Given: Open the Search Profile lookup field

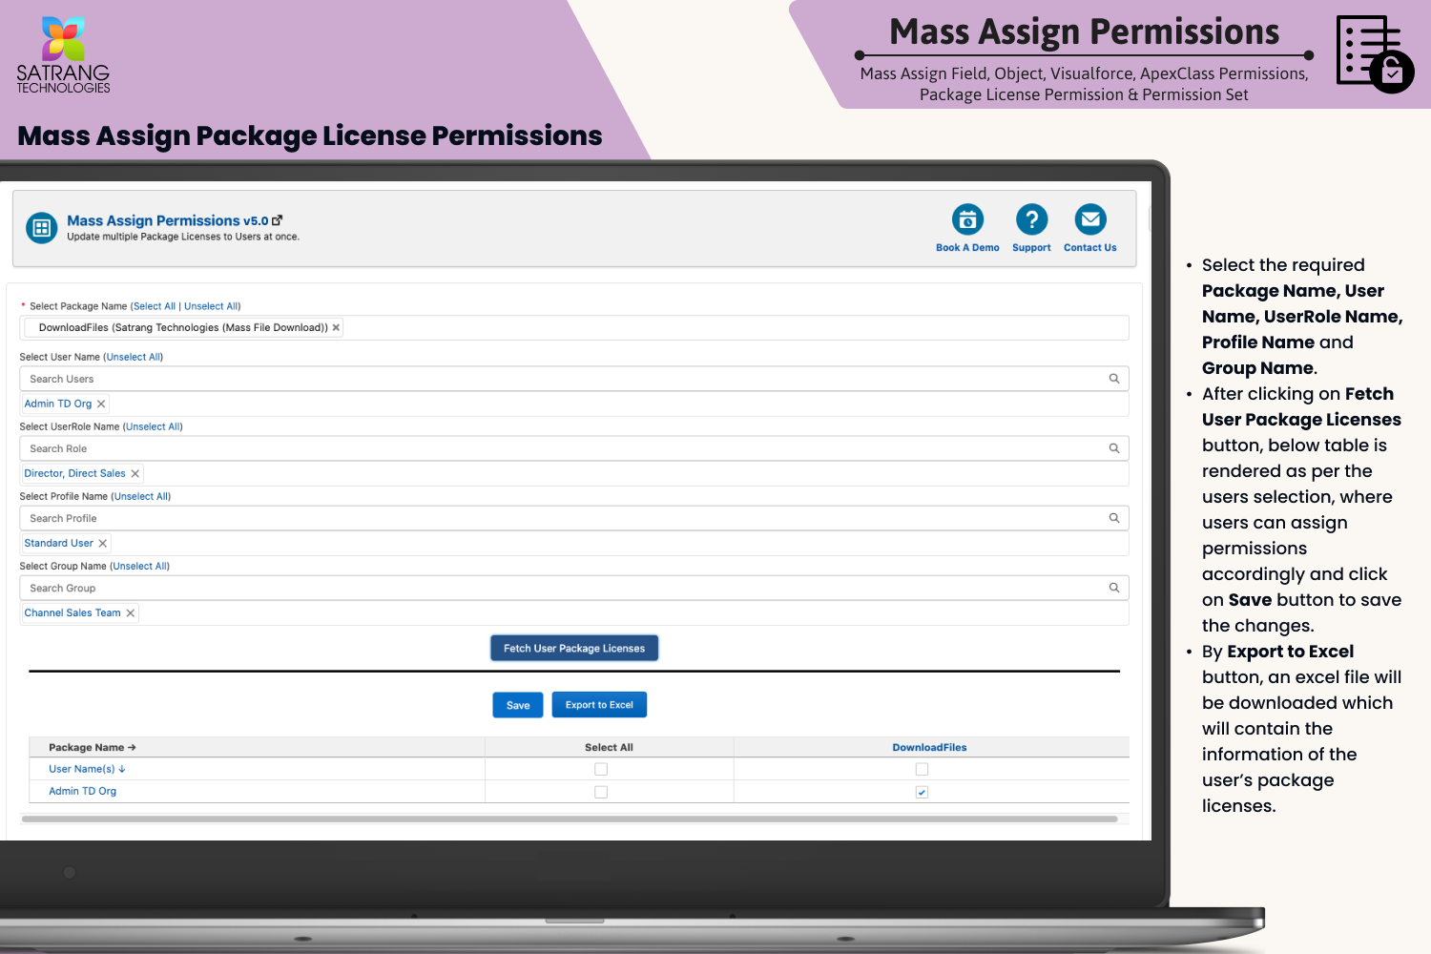Looking at the screenshot, I should point(563,518).
